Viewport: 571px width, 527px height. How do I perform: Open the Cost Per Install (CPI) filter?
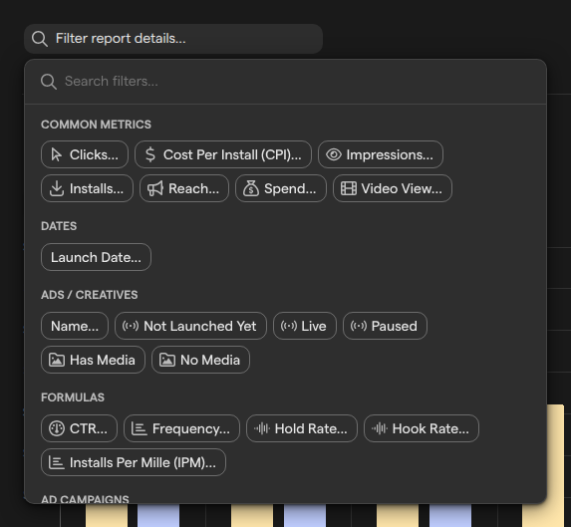point(223,154)
